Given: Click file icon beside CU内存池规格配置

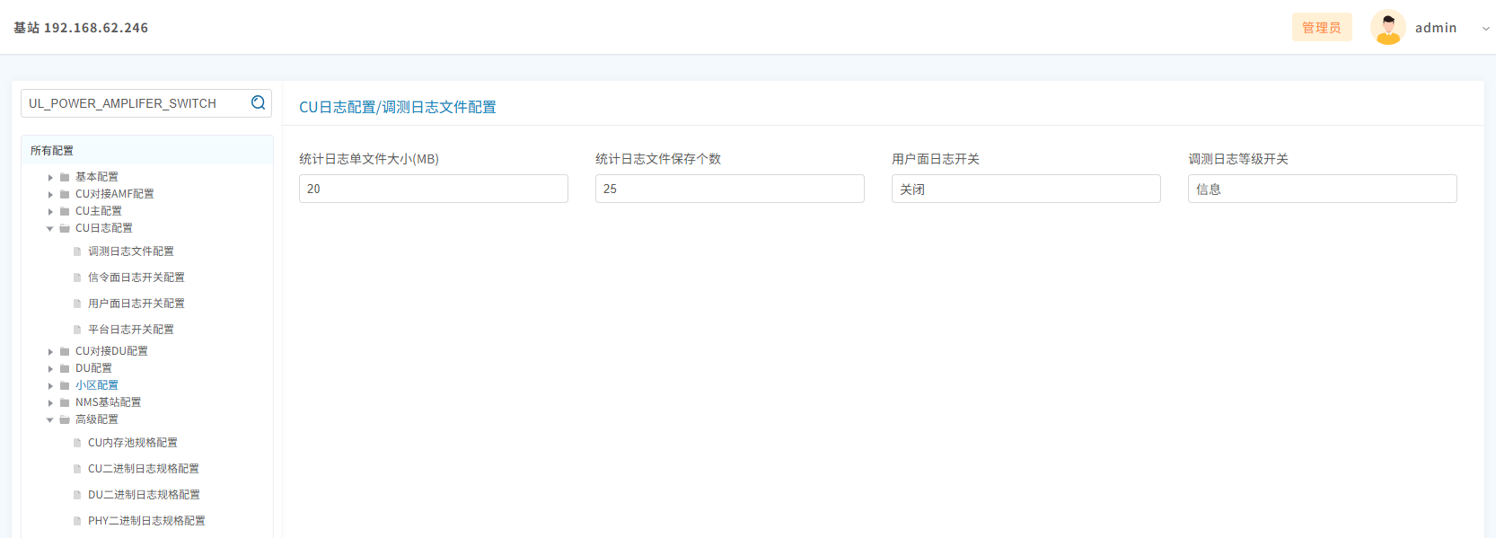Looking at the screenshot, I should [77, 443].
